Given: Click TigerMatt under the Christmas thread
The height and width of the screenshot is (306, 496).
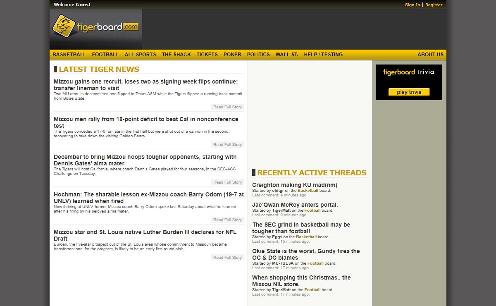Looking at the screenshot, I should click(x=281, y=290).
